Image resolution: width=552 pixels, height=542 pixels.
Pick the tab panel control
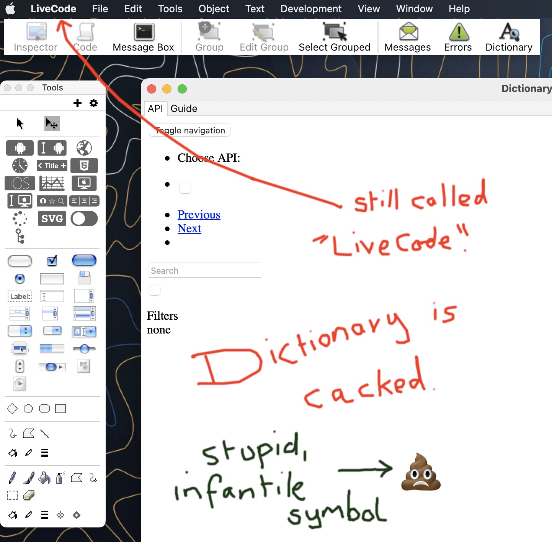point(84,278)
